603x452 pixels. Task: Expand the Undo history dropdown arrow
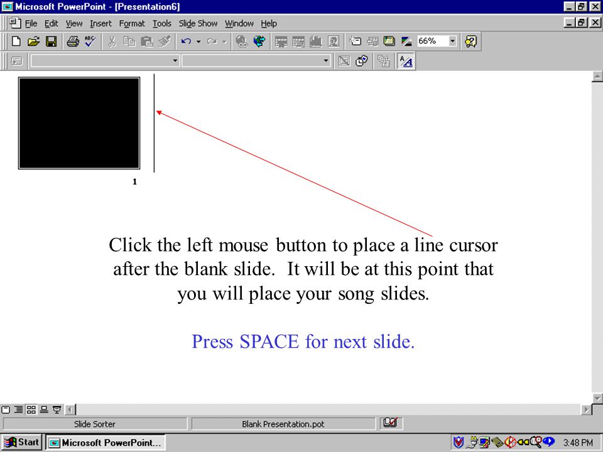[x=198, y=41]
